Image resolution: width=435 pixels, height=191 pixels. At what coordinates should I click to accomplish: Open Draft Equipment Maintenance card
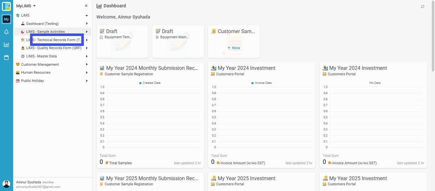click(178, 42)
